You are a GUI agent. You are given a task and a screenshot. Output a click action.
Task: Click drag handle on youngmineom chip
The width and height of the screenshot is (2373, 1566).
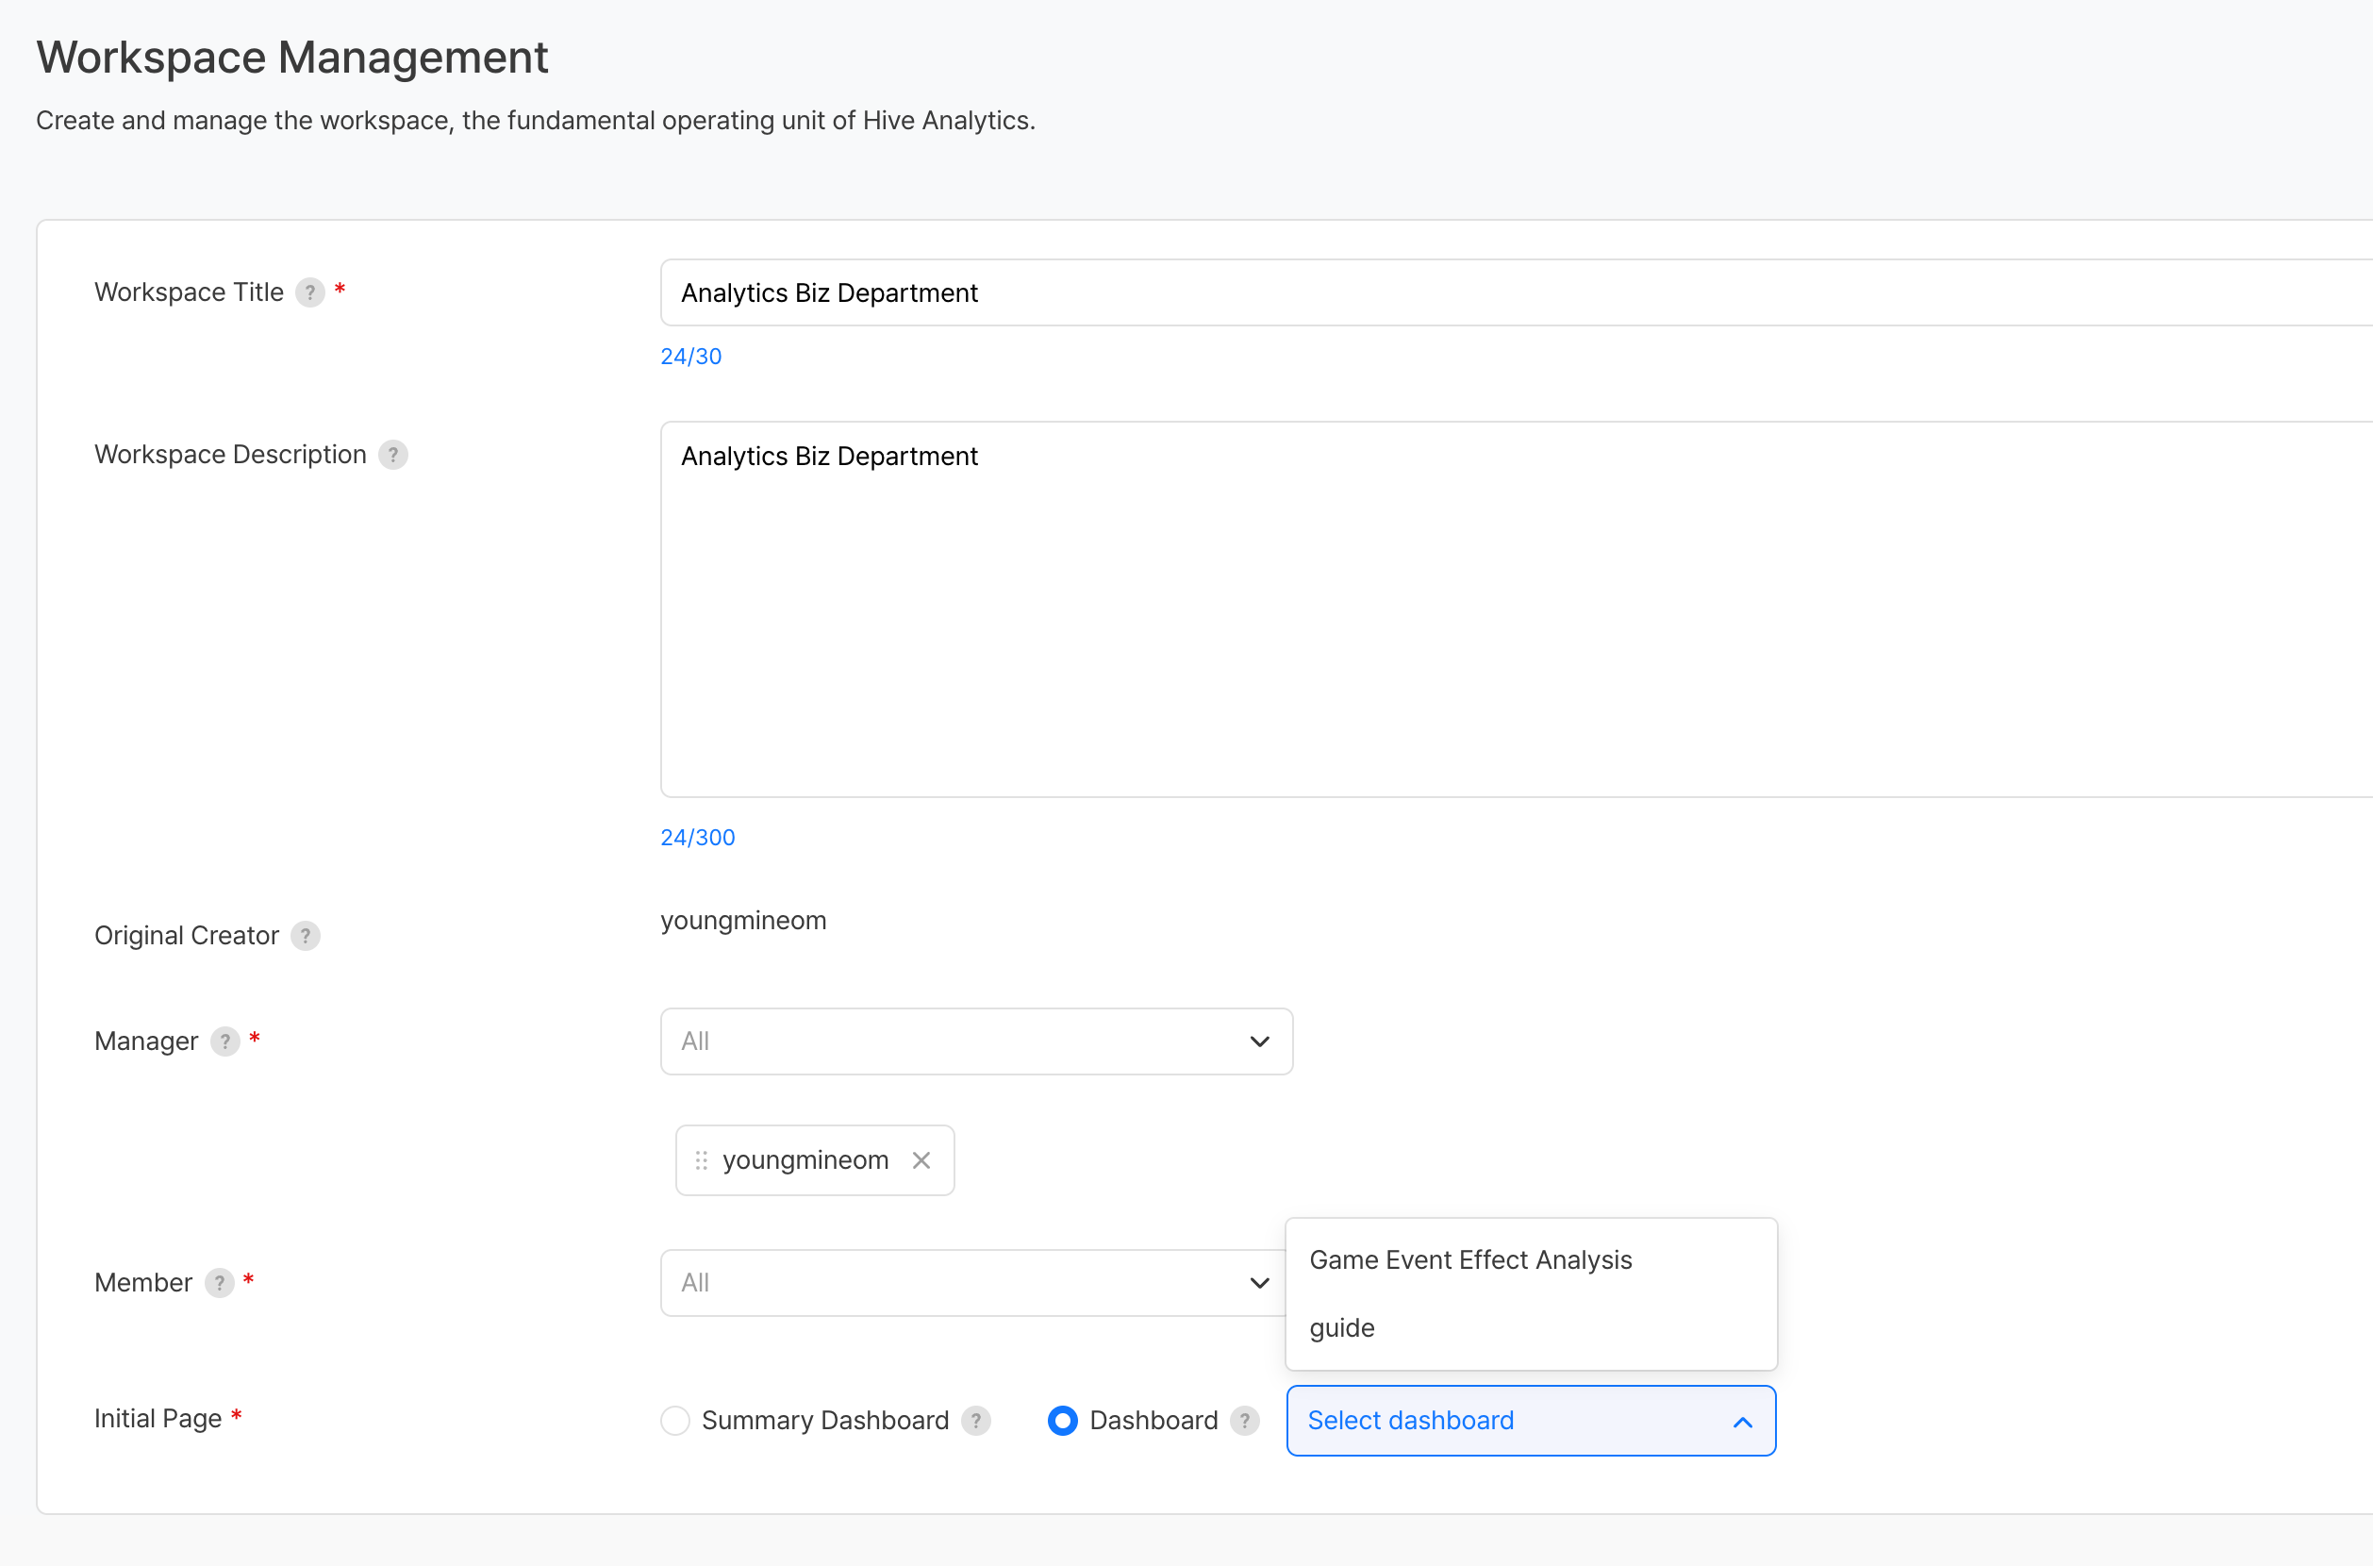(701, 1160)
